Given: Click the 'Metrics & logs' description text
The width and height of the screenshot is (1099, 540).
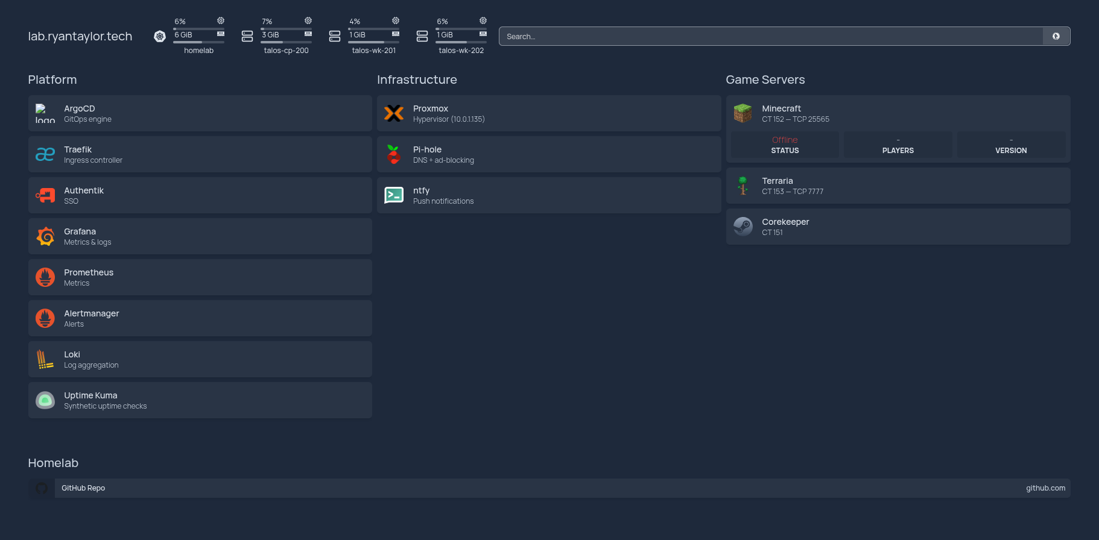Looking at the screenshot, I should pos(87,242).
